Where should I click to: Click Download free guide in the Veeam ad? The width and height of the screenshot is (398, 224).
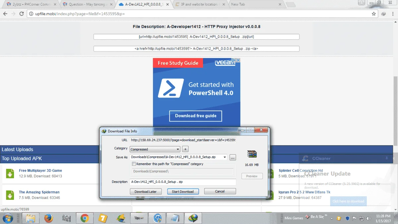196,116
